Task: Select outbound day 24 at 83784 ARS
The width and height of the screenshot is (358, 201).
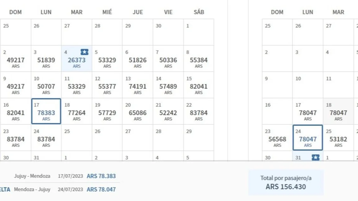Action: 46,138
